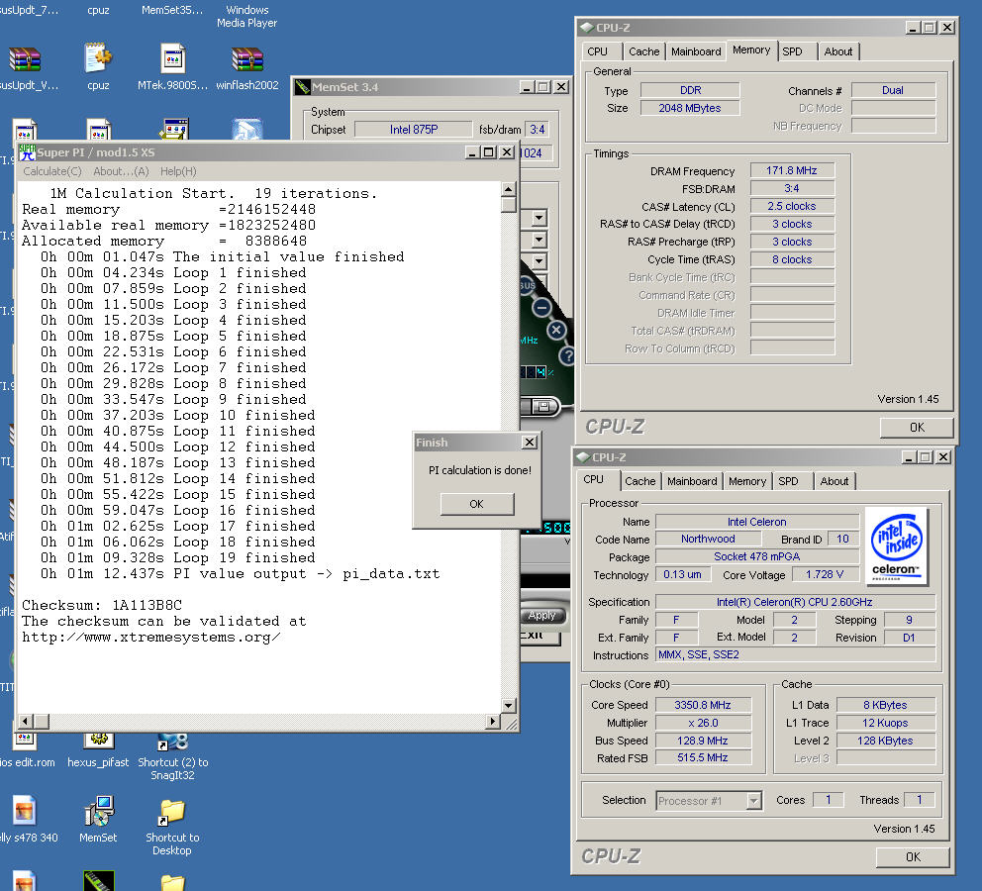Click Super PI horizontal scrollbar left arrow
Screen dimensions: 982x891
coord(25,721)
